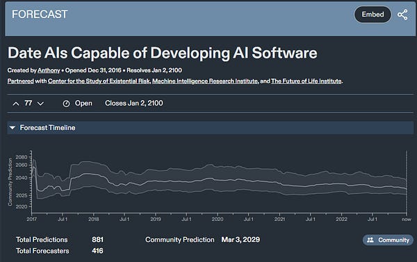Open Center for the Study of Existential Risk link
This screenshot has width=417, height=262.
click(x=99, y=81)
